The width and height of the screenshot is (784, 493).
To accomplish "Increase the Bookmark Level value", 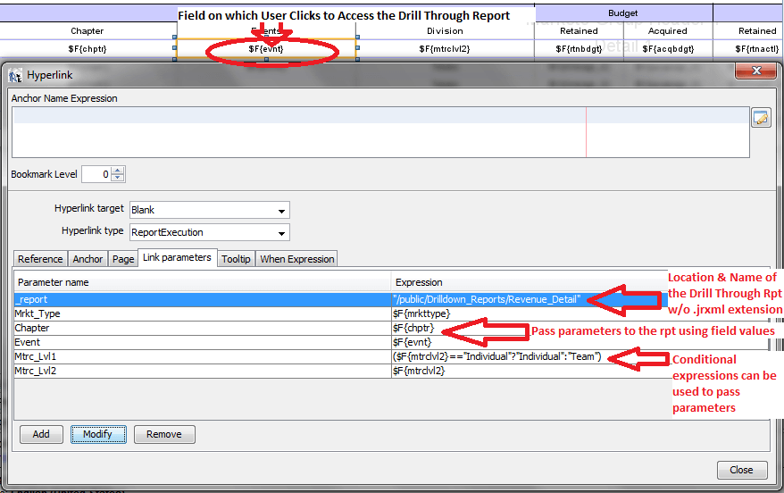I will 118,171.
